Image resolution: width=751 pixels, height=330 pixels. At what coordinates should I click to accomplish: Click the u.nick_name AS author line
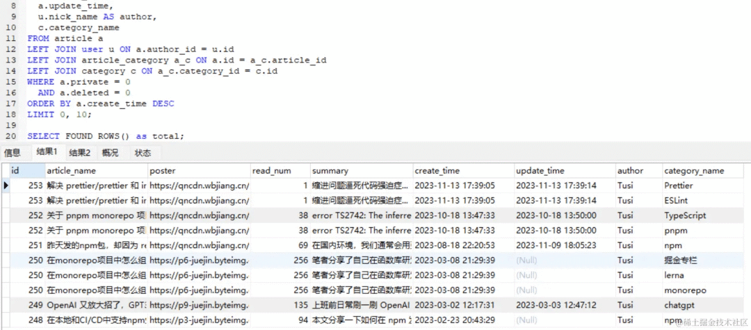point(97,17)
